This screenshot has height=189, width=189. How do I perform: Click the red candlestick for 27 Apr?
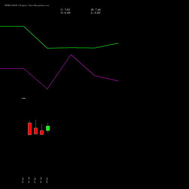36,131
